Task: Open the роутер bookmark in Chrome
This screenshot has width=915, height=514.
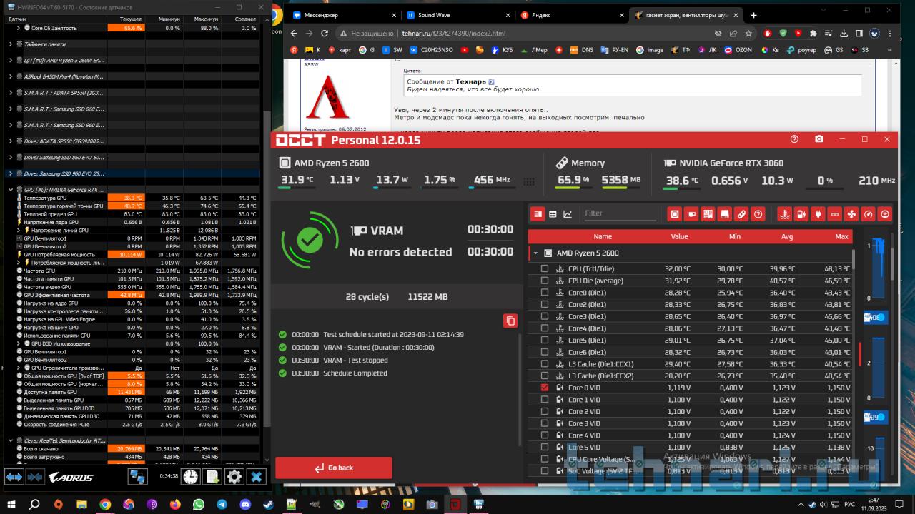Action: coord(801,50)
